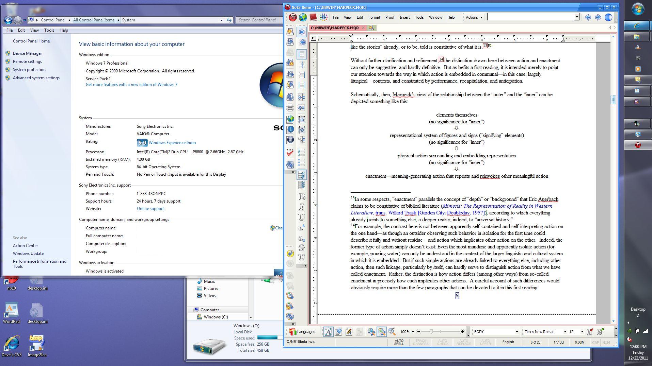652x366 pixels.
Task: Apply italic with the I icon
Action: tap(302, 207)
